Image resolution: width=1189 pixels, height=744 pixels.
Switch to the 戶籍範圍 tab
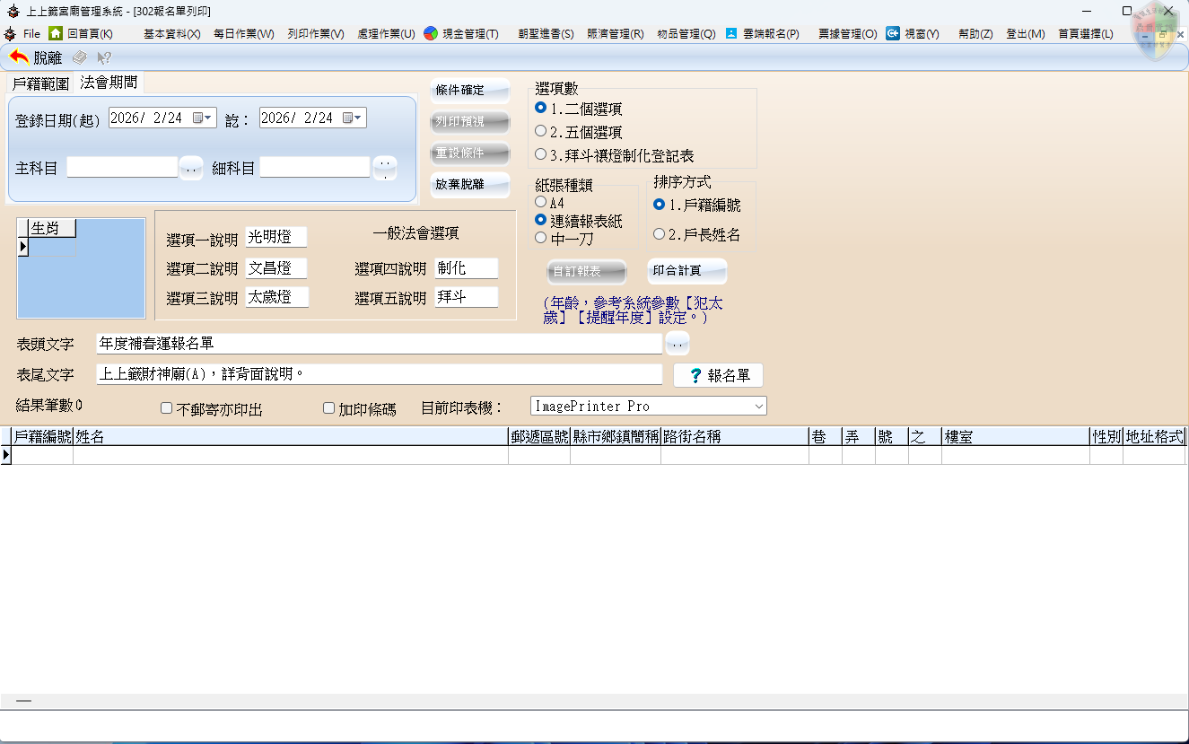(x=40, y=83)
